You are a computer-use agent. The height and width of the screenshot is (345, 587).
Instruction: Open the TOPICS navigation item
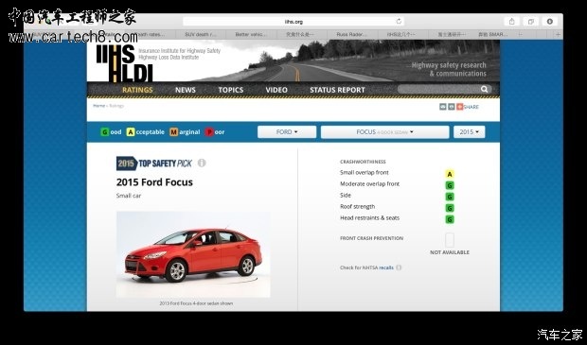click(231, 90)
